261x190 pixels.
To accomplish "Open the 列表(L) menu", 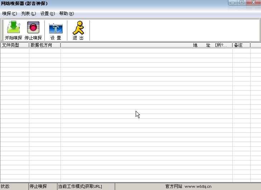I will pyautogui.click(x=29, y=14).
